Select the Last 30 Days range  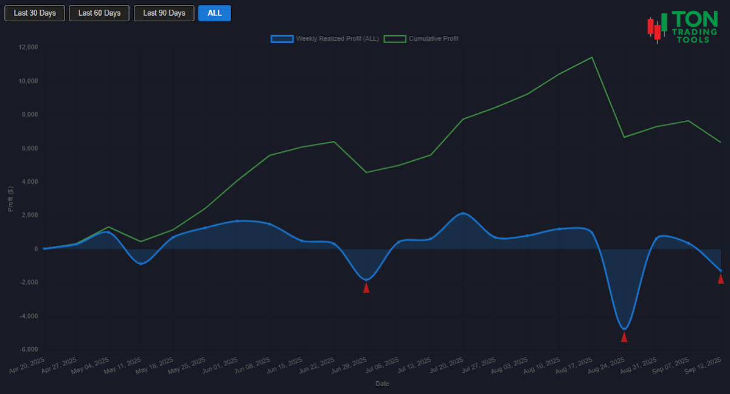[35, 13]
